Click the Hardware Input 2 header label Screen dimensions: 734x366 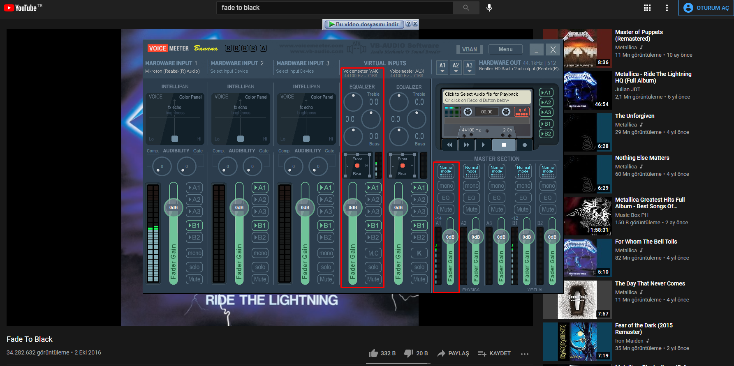(237, 63)
